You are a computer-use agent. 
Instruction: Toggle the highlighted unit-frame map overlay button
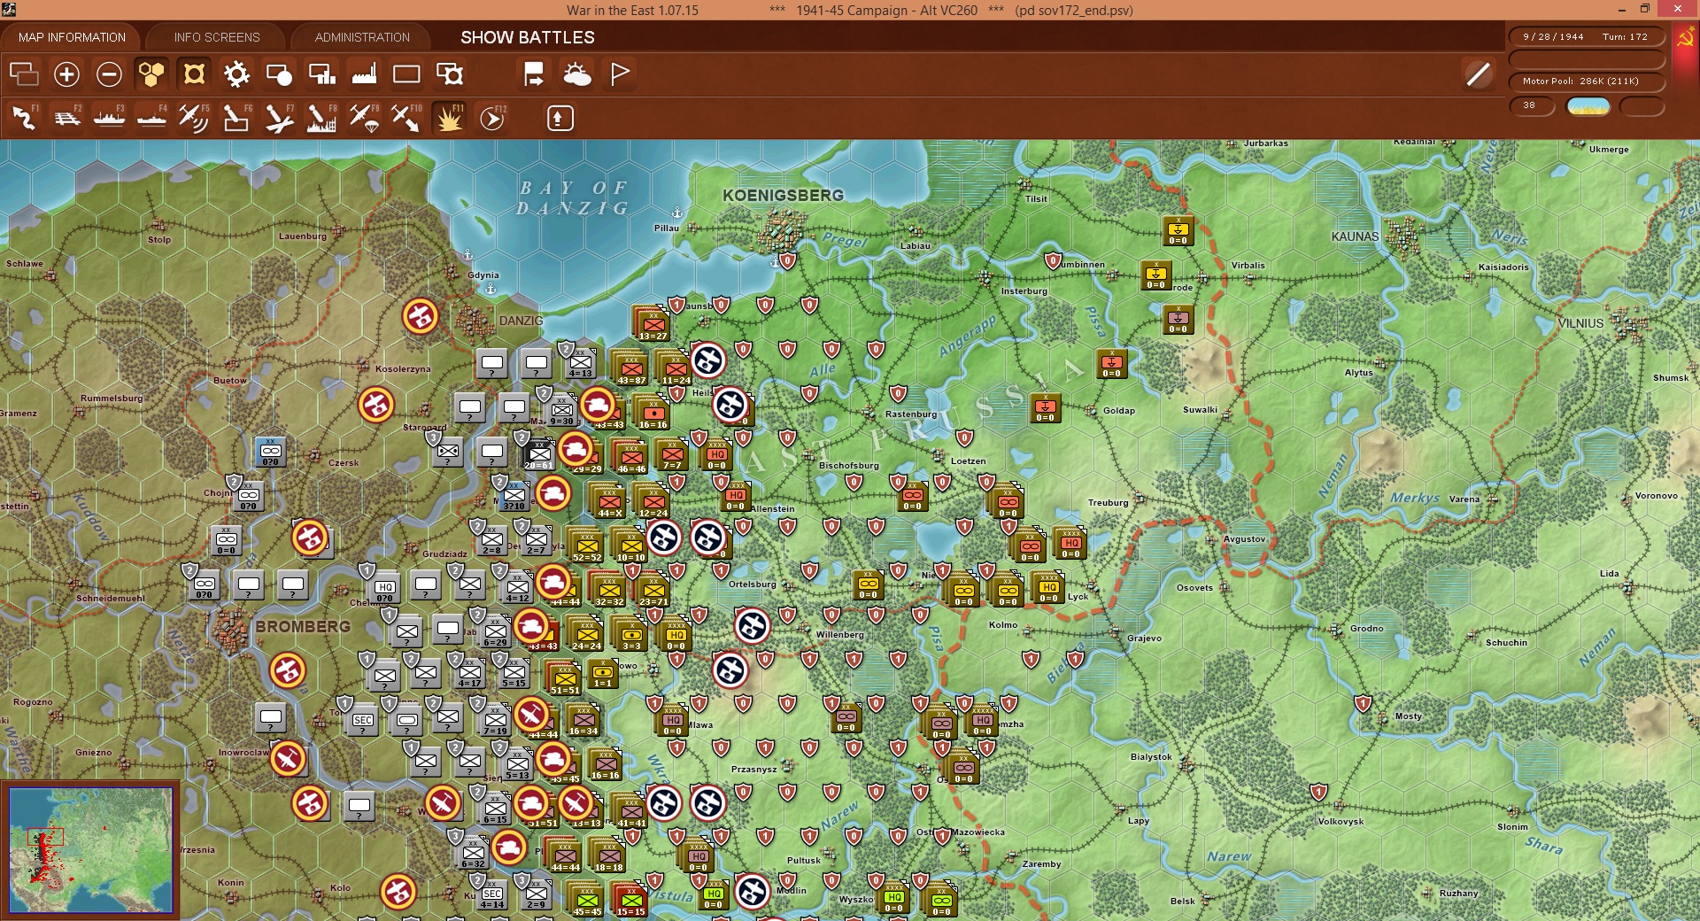click(194, 74)
